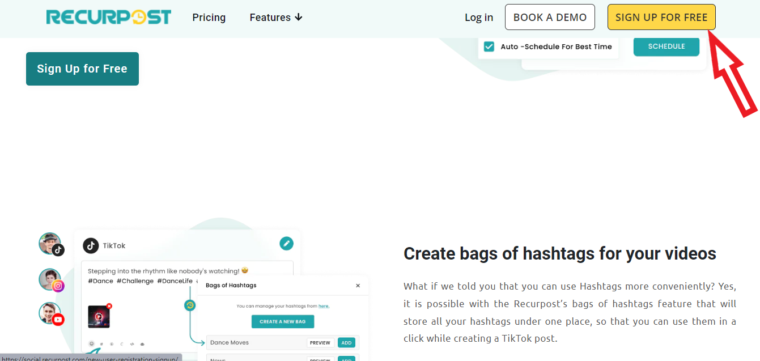Click the pencil edit icon

click(287, 244)
